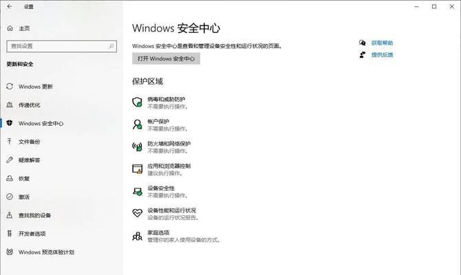Viewport: 461px width, 275px height.
Task: Click the 恢复 recovery icon
Action: pyautogui.click(x=10, y=178)
